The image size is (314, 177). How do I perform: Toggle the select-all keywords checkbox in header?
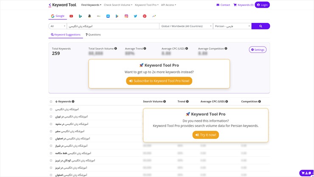tap(51, 102)
